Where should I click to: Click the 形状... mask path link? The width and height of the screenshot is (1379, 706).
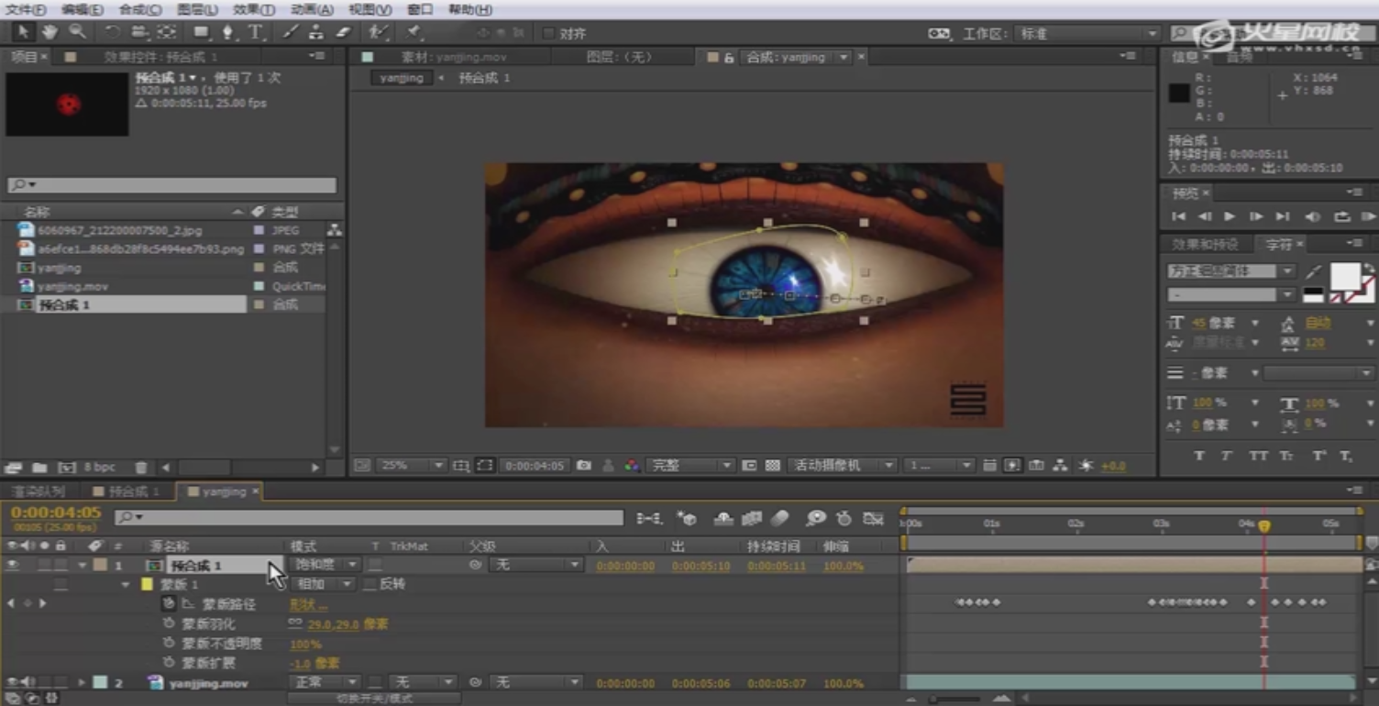(308, 604)
